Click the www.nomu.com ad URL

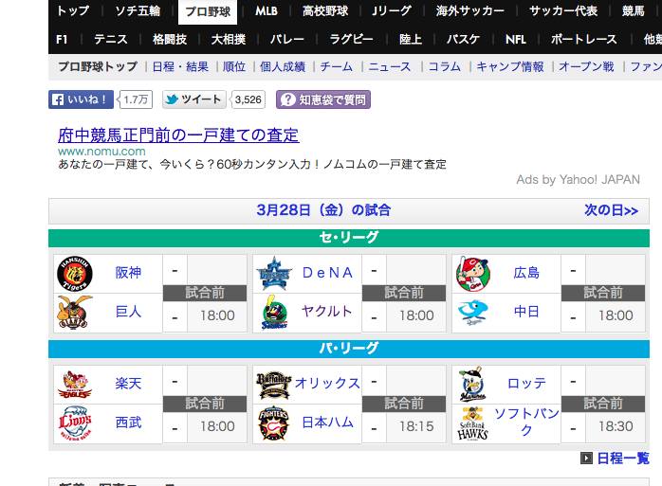[101, 152]
